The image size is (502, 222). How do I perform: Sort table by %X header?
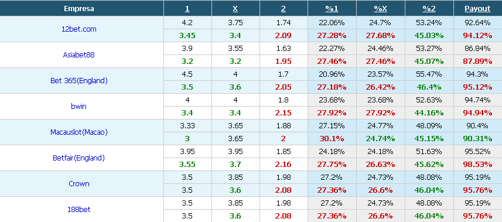pos(380,9)
